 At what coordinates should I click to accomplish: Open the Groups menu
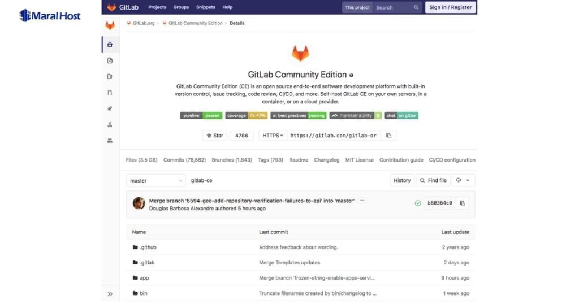181,7
